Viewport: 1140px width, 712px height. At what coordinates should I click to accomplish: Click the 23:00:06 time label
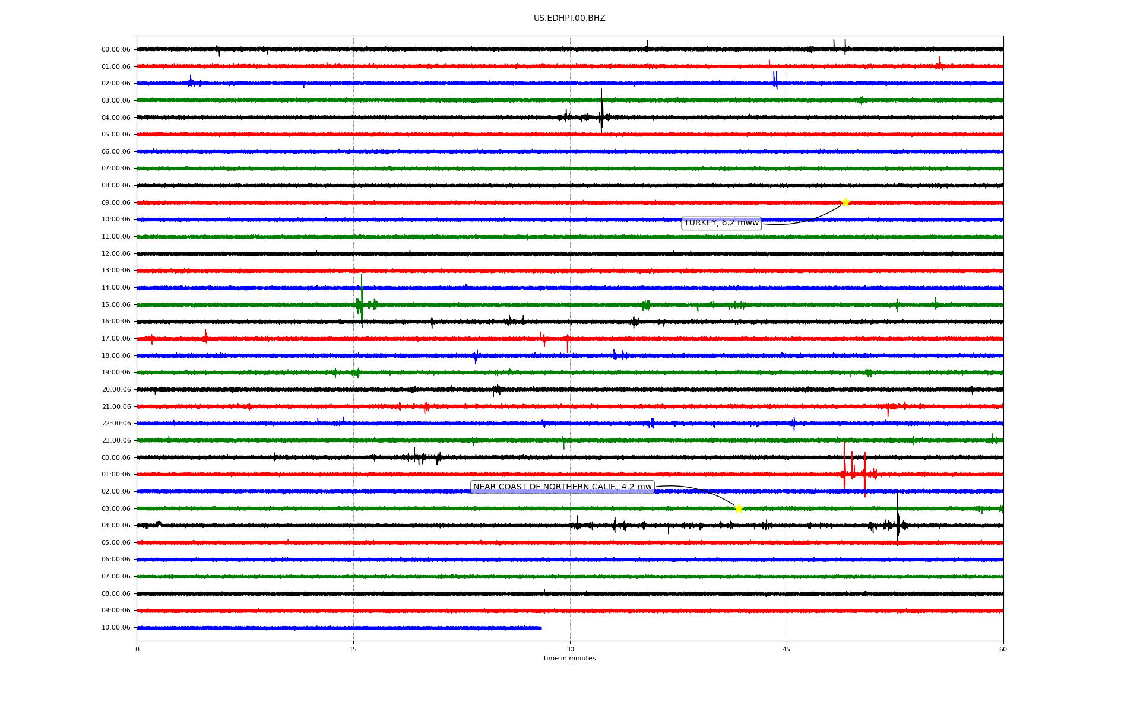(x=116, y=441)
